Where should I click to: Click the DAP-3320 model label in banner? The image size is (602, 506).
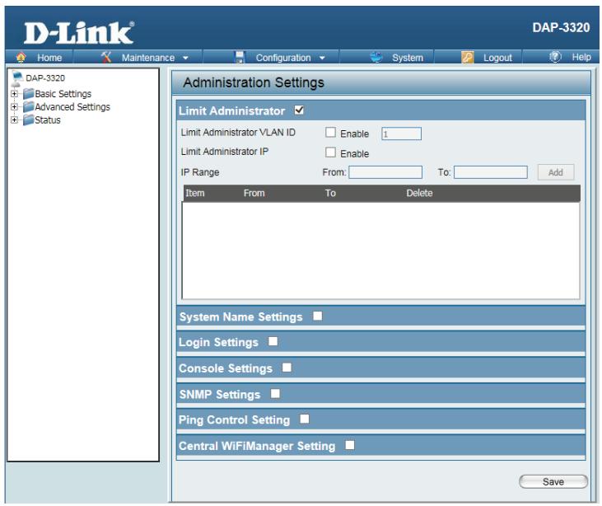tap(561, 28)
